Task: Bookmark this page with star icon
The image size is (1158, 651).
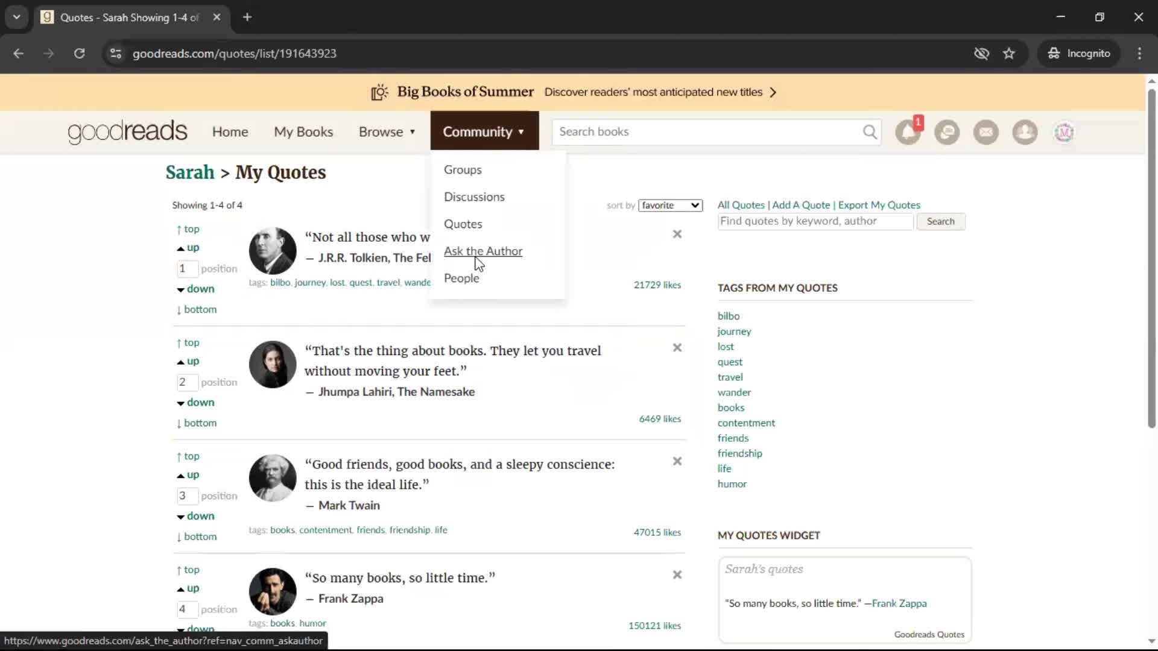Action: pos(1009,53)
